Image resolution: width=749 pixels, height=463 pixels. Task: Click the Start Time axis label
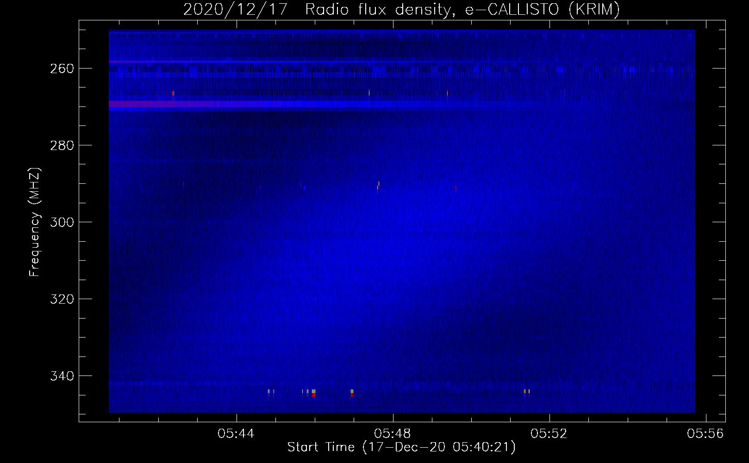tap(401, 447)
